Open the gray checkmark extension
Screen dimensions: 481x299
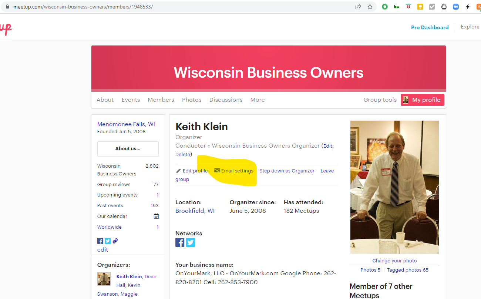click(x=432, y=7)
